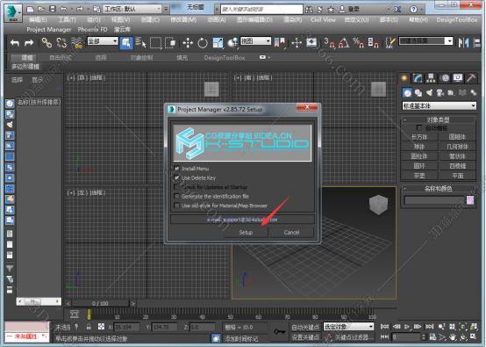This screenshot has height=347, width=486.
Task: Open the Phoenix FD menu
Action: click(92, 30)
